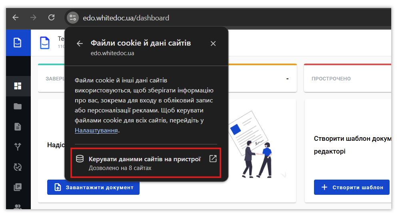Viewport: 398px width, 216px height.
Task: Select the ПРОСТРОЧЕНО status card
Action: pos(348,78)
